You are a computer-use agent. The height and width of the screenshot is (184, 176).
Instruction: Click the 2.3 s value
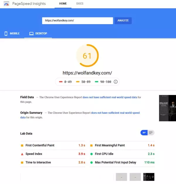151,154
